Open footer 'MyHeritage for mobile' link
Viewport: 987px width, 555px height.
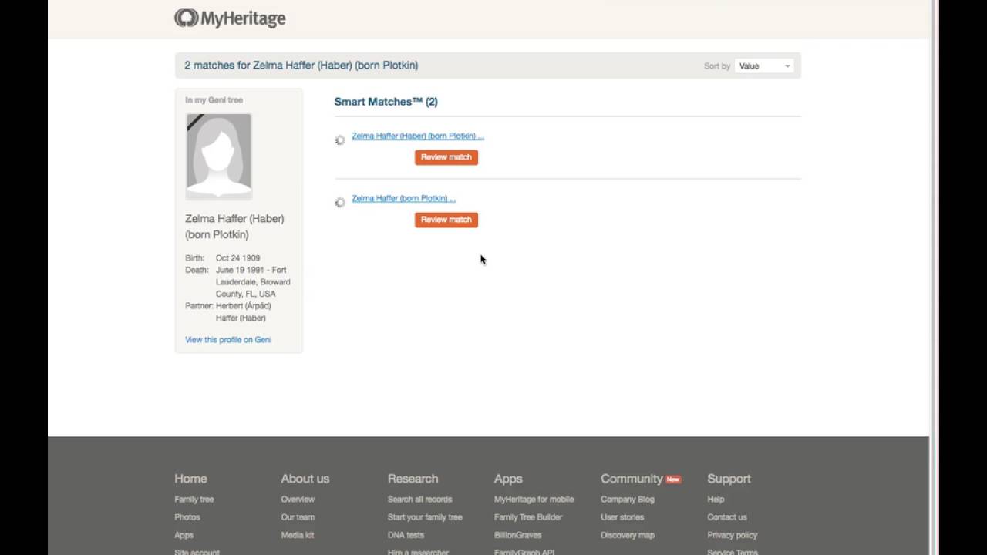(534, 499)
